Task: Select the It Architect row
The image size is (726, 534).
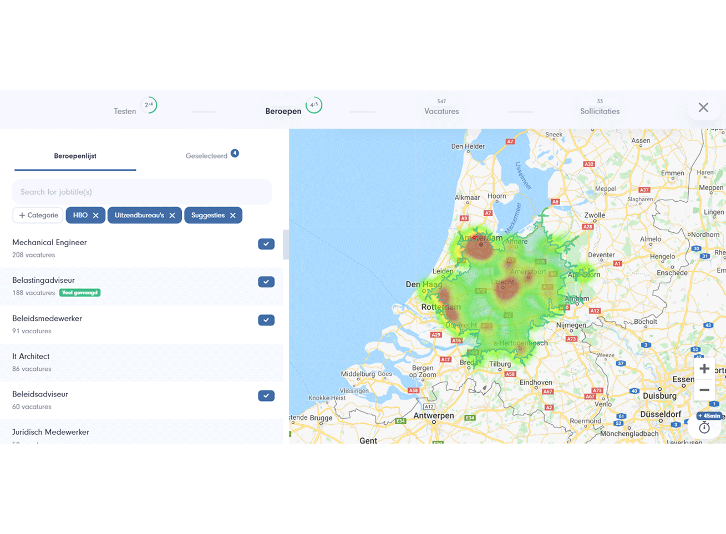Action: pos(141,362)
